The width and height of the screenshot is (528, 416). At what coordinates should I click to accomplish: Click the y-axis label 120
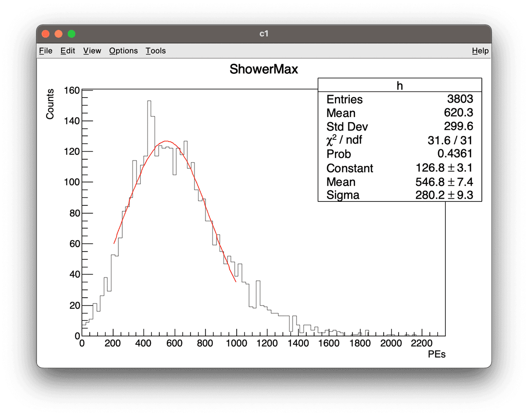pyautogui.click(x=71, y=152)
